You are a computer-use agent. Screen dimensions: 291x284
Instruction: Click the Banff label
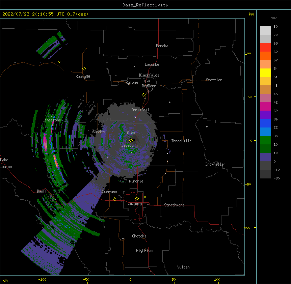pos(42,191)
